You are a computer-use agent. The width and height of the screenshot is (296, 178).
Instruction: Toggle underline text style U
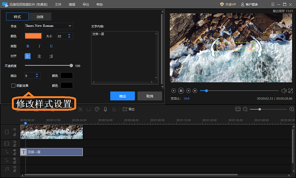point(51,46)
